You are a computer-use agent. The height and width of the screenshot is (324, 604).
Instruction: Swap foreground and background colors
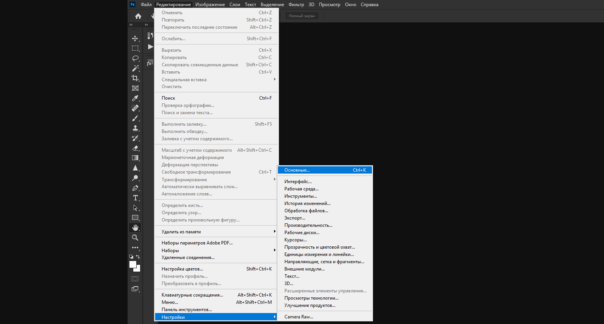tap(138, 257)
